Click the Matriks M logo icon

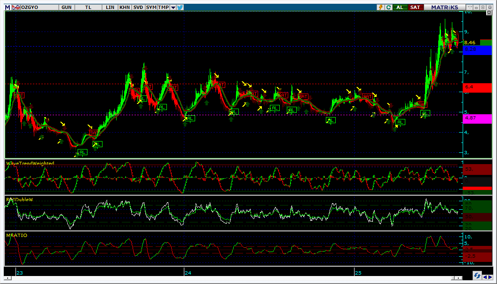7,7
